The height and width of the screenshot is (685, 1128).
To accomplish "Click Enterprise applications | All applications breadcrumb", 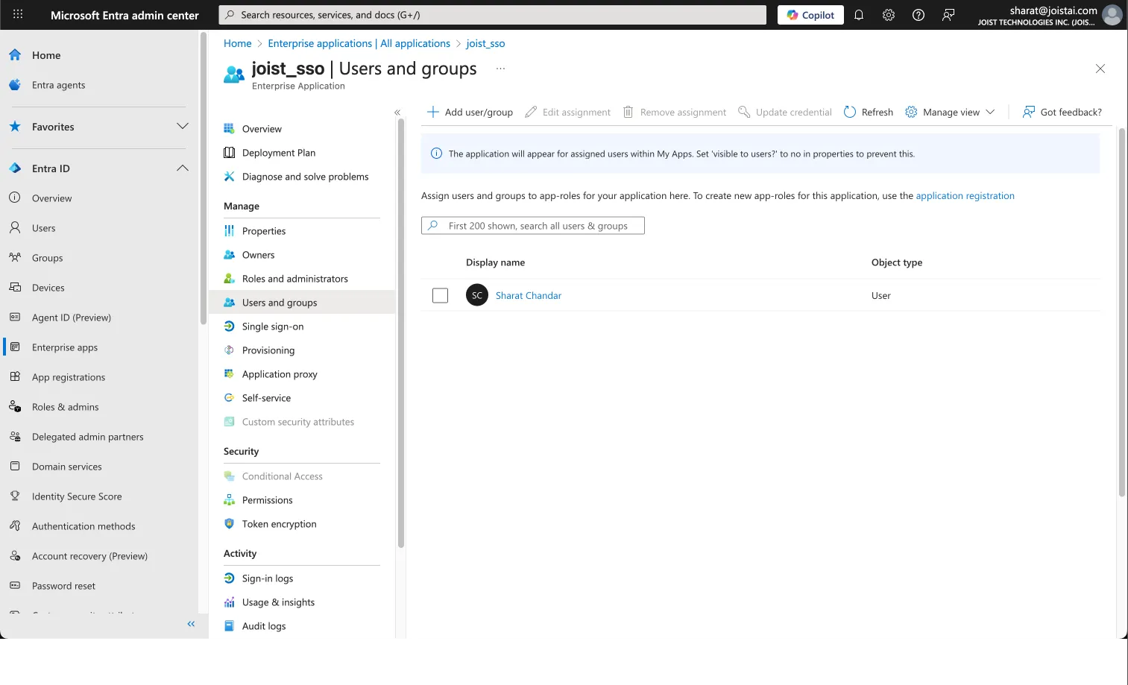I will coord(359,44).
